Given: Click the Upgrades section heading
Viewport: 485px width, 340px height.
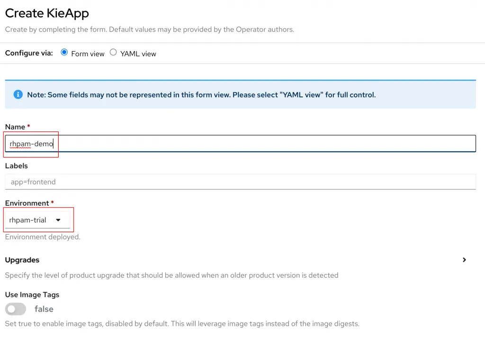Looking at the screenshot, I should click(22, 260).
